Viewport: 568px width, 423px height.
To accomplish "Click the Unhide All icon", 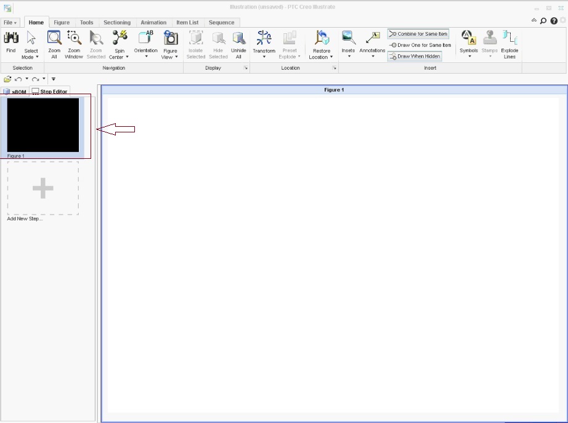I will [238, 43].
